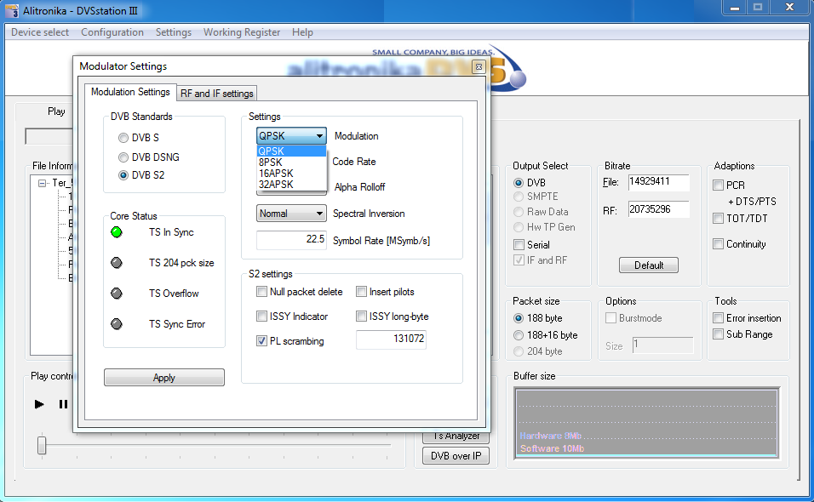Select the DVB S radio button
Screen dimensions: 814x502
tap(124, 137)
